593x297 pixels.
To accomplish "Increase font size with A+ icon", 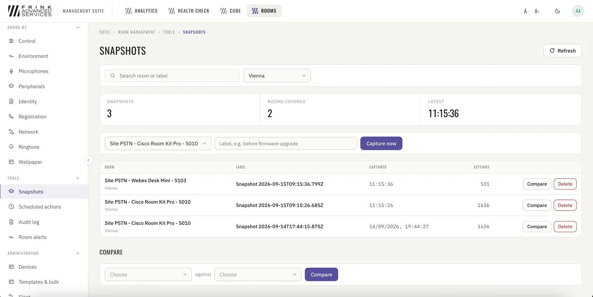I will click(537, 11).
